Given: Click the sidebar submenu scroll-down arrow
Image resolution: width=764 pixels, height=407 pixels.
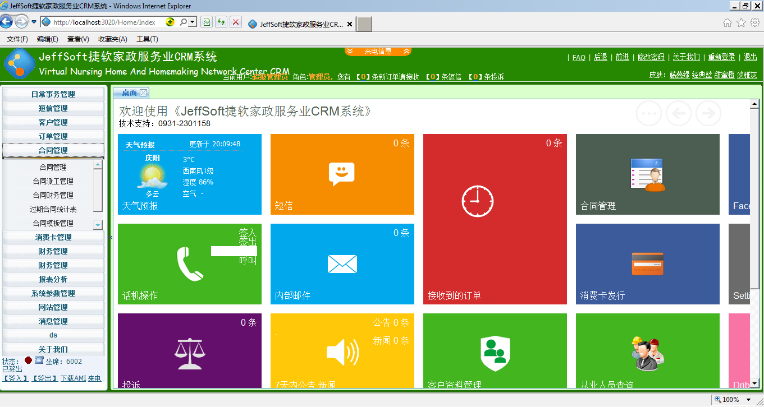Looking at the screenshot, I should (98, 225).
